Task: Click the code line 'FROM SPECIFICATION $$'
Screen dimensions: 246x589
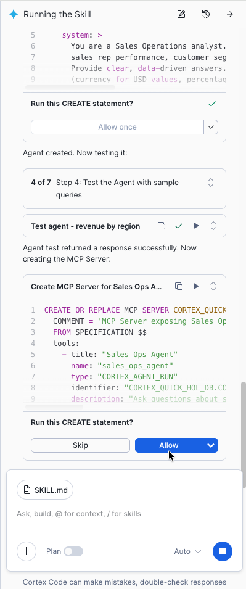Action: tap(99, 332)
